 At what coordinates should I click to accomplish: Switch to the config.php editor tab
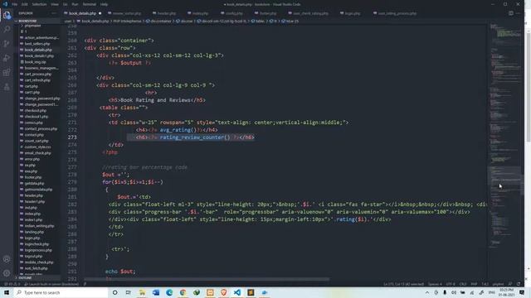pyautogui.click(x=234, y=13)
